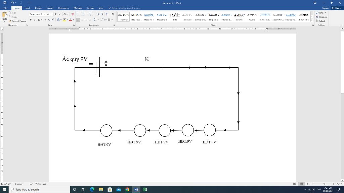This screenshot has height=193, width=344.
Task: Apply Heading 2 style
Action: [162, 17]
